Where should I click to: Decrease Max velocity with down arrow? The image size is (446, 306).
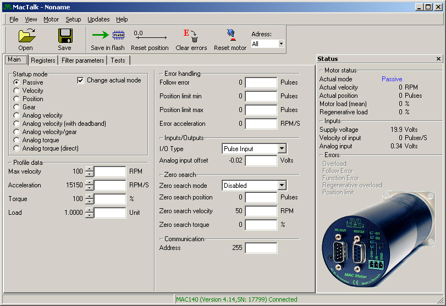[x=90, y=174]
